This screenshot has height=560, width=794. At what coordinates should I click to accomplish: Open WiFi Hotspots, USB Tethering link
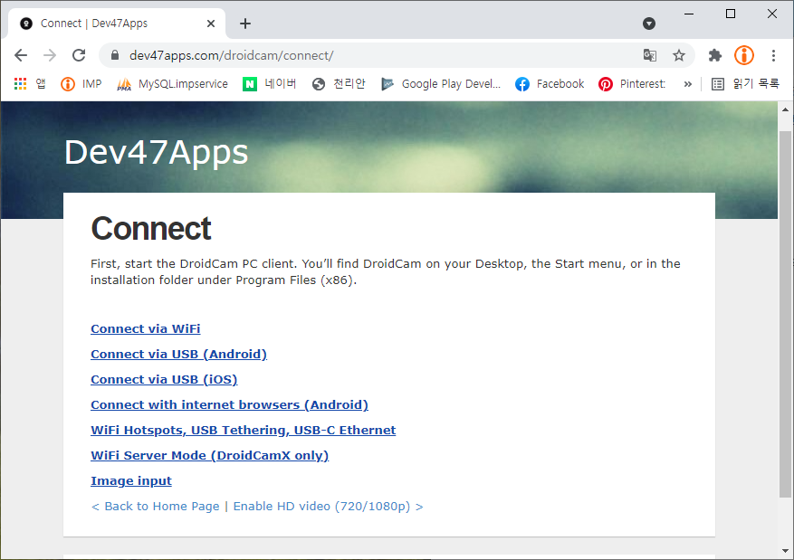point(243,430)
